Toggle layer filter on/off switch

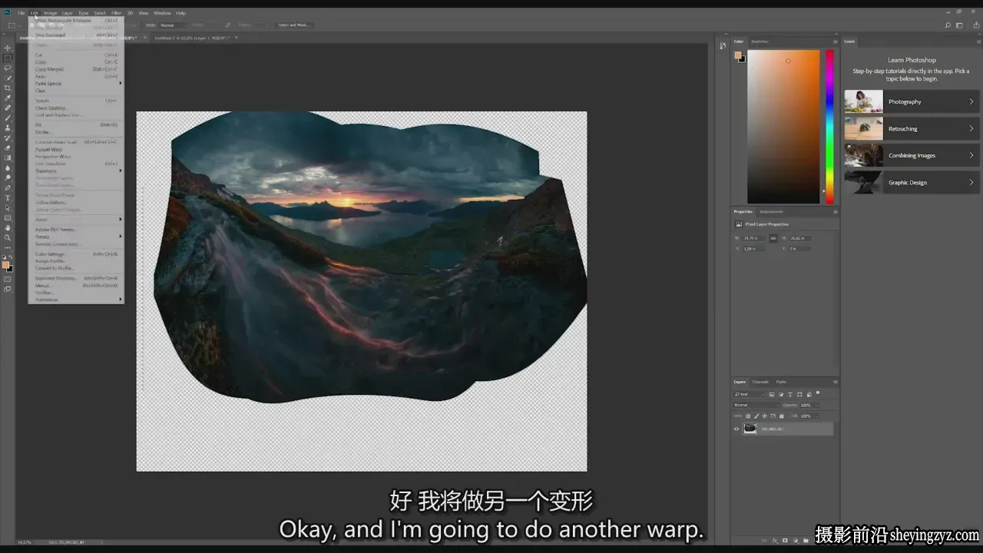818,393
